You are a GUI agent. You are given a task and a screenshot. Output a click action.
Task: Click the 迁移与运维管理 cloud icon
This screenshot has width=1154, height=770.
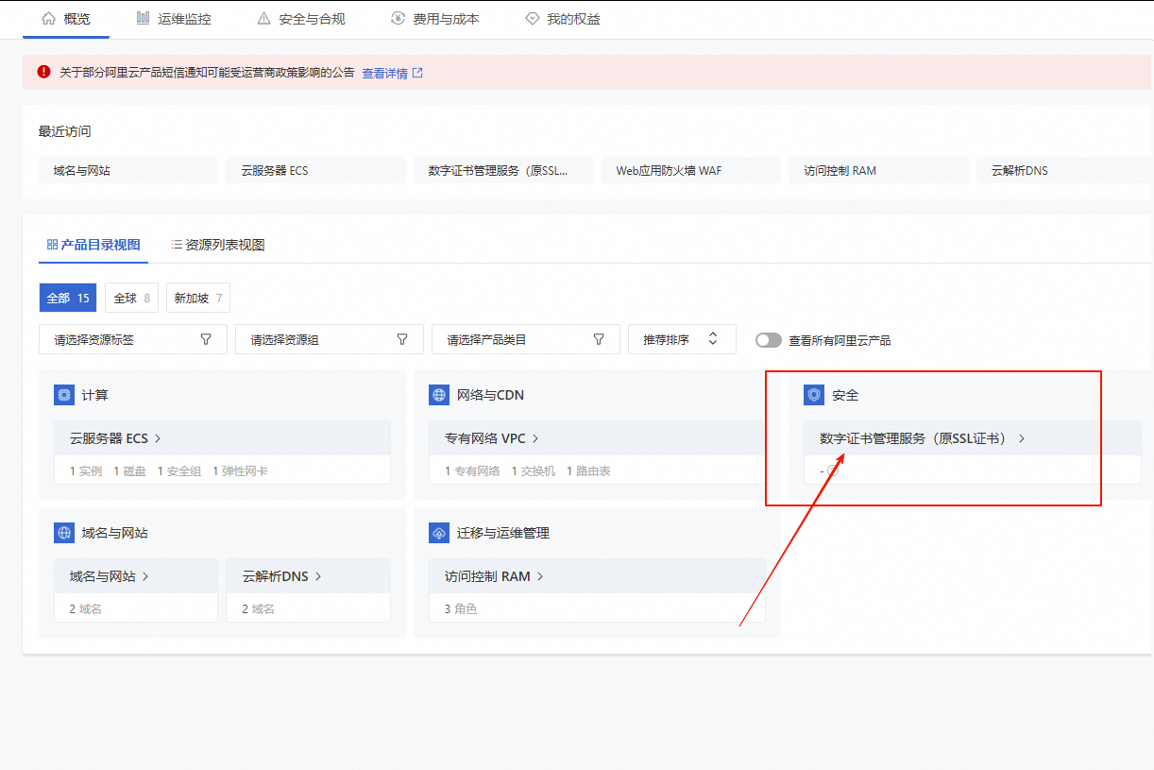coord(439,533)
